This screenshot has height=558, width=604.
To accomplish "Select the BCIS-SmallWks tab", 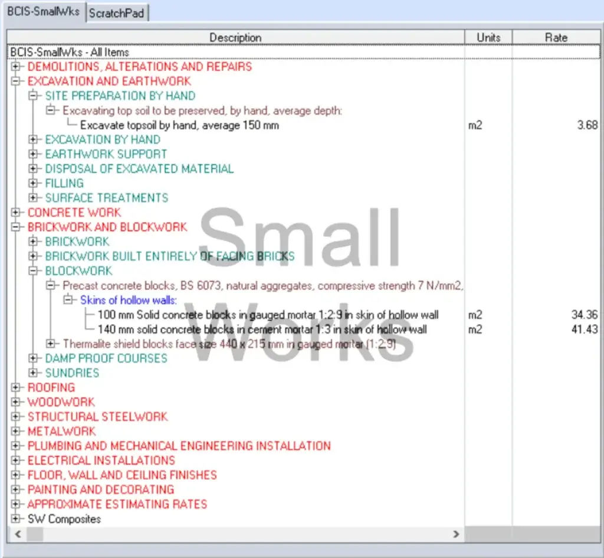I will 43,12.
